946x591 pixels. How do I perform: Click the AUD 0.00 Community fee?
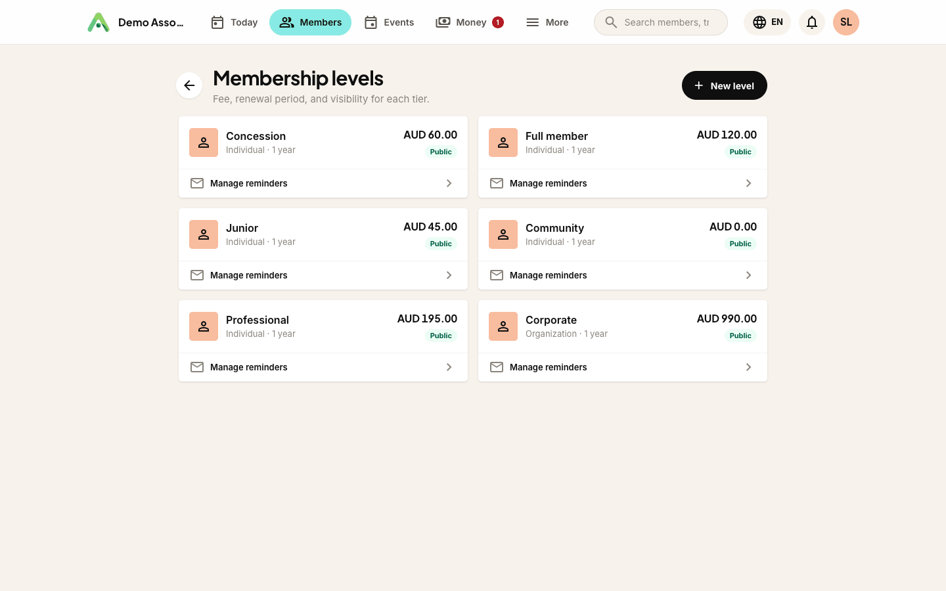(733, 227)
